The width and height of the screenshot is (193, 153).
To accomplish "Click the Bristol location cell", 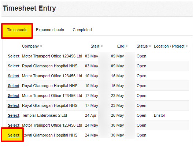I will [x=159, y=116].
